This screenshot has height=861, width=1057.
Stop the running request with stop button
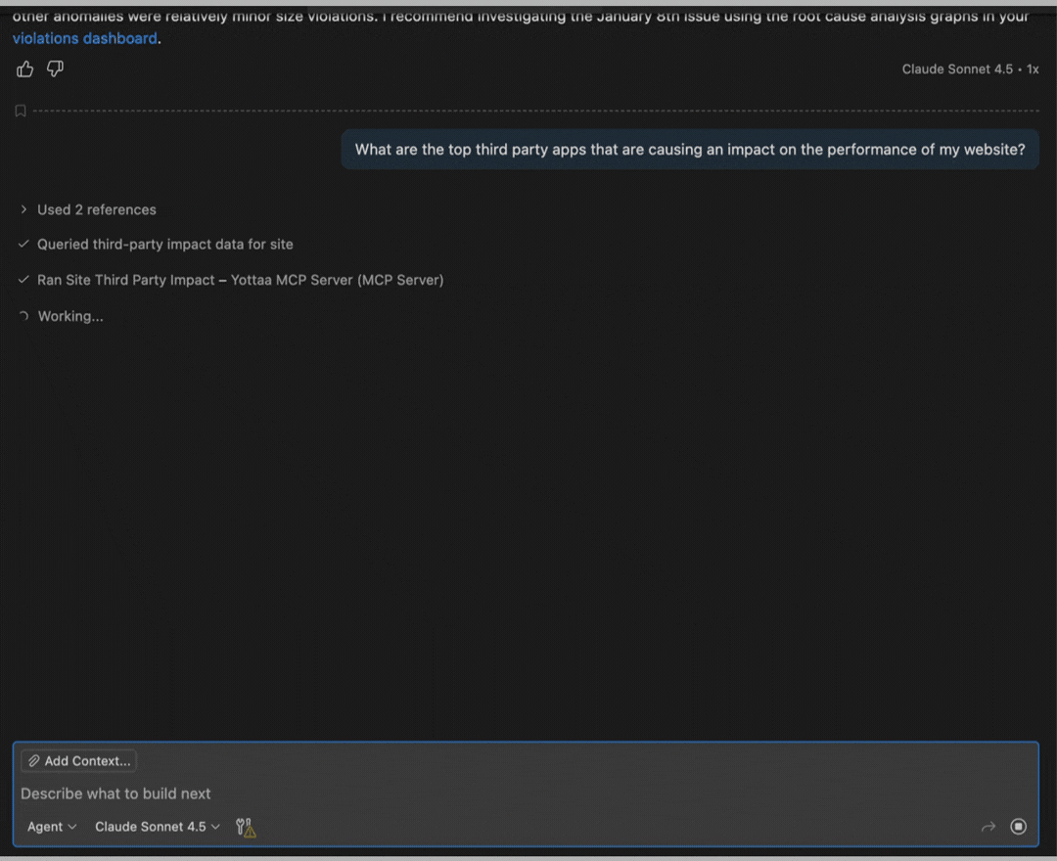(x=1018, y=827)
